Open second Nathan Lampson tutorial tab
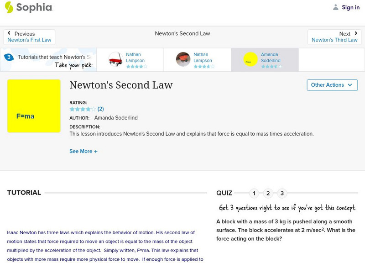Viewport: 365px width, 263px height. click(x=198, y=60)
